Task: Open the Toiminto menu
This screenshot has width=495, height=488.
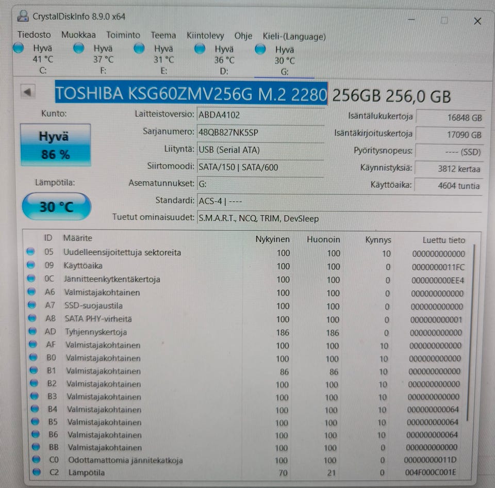Action: [x=123, y=35]
